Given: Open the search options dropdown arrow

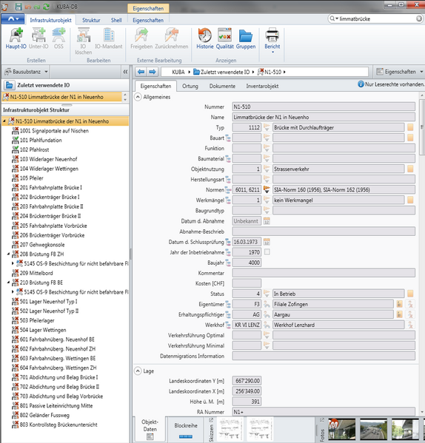Looking at the screenshot, I should [337, 18].
